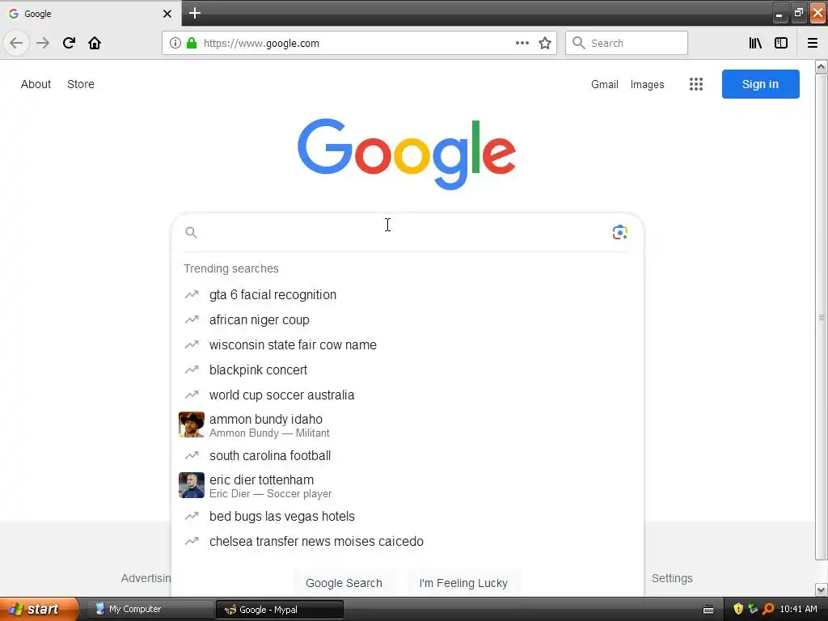Open the Gmail link
Viewport: 828px width, 621px height.
pos(605,84)
